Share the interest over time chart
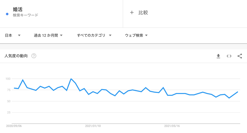This screenshot has width=247, height=133. pos(240,56)
